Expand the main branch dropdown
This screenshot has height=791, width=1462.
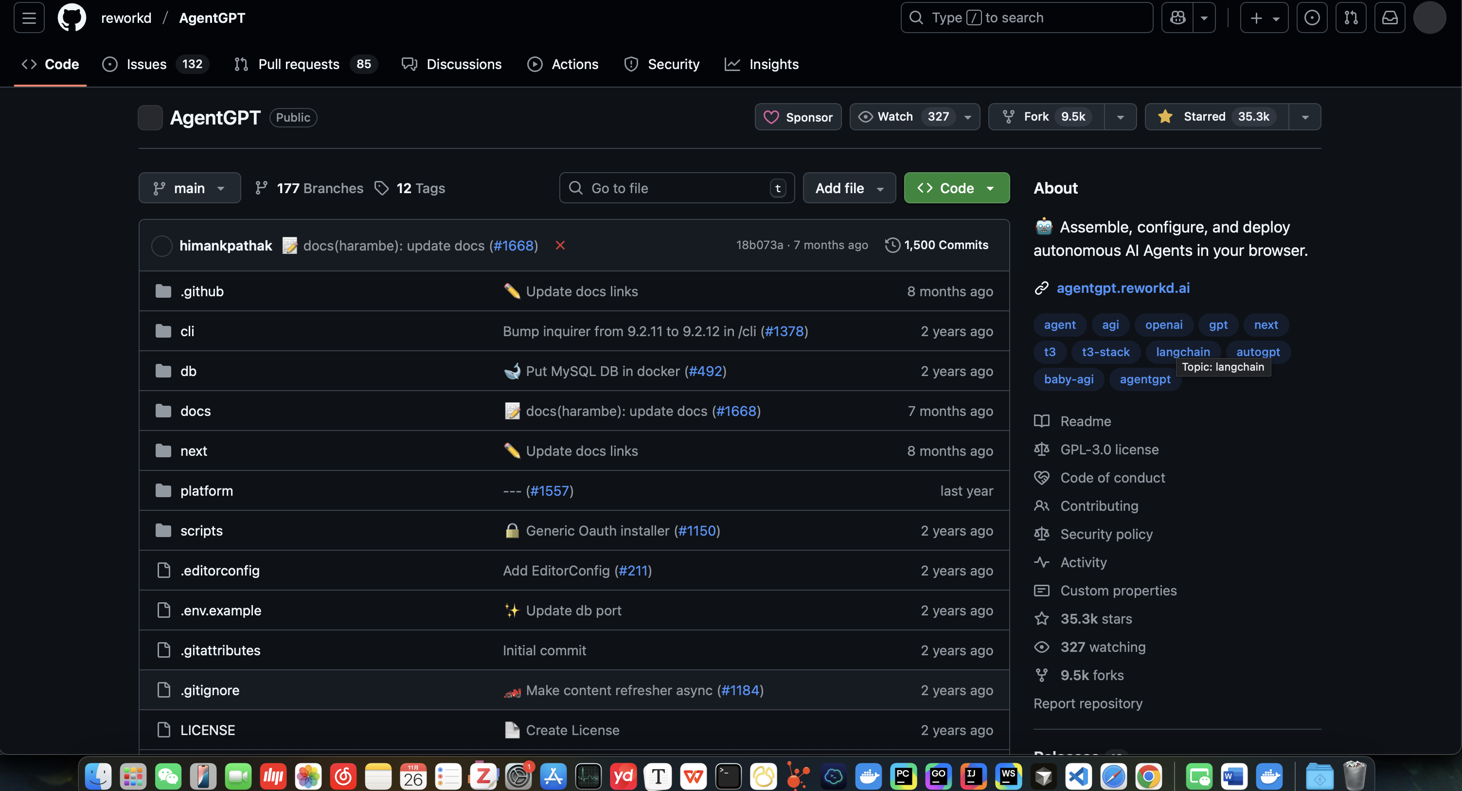[x=190, y=188]
